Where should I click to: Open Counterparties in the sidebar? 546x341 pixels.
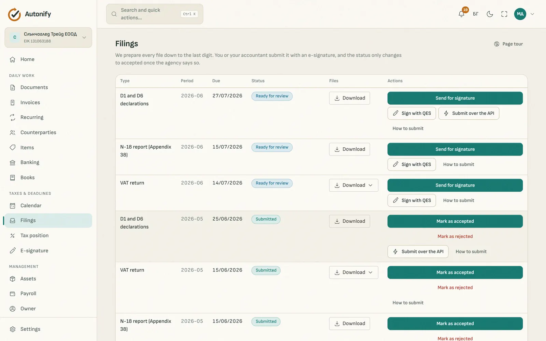[48, 132]
